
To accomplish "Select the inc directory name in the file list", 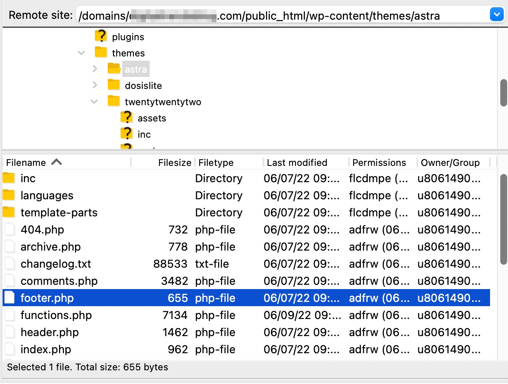I will pyautogui.click(x=28, y=179).
